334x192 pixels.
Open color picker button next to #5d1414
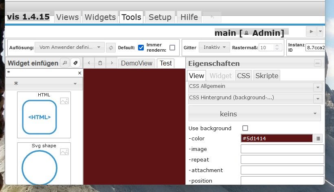tap(318, 138)
